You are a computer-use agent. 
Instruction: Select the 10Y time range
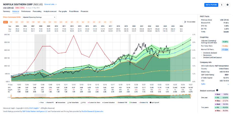pos(61,22)
